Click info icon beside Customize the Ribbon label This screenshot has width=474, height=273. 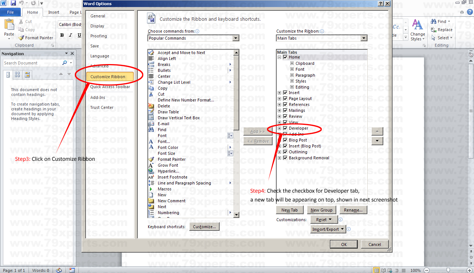point(322,31)
